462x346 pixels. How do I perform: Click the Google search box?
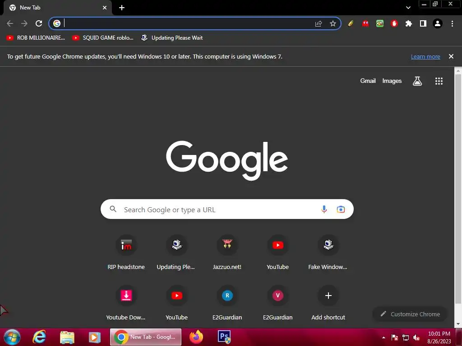[227, 209]
